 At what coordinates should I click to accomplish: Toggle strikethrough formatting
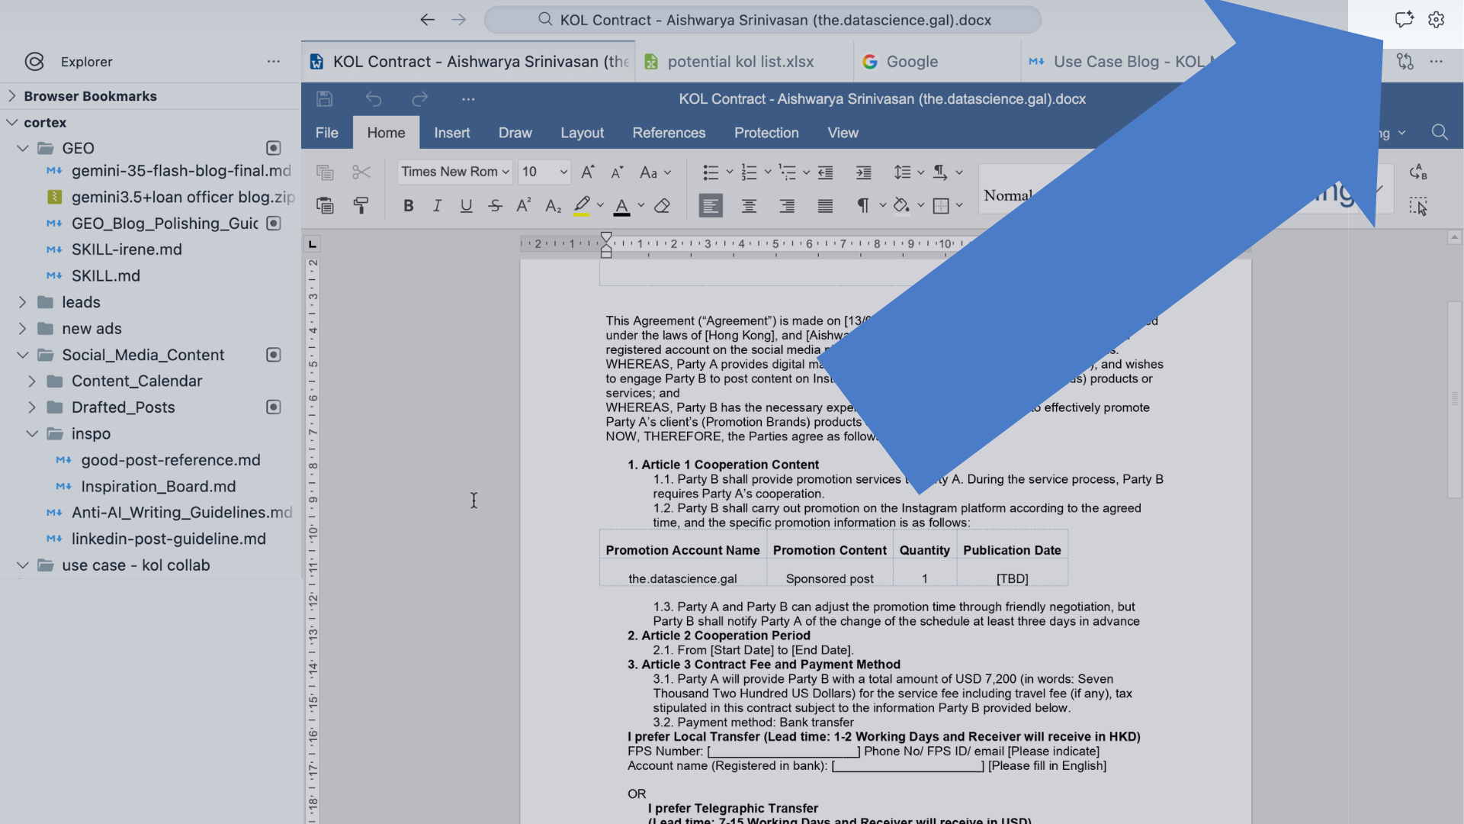pos(495,206)
